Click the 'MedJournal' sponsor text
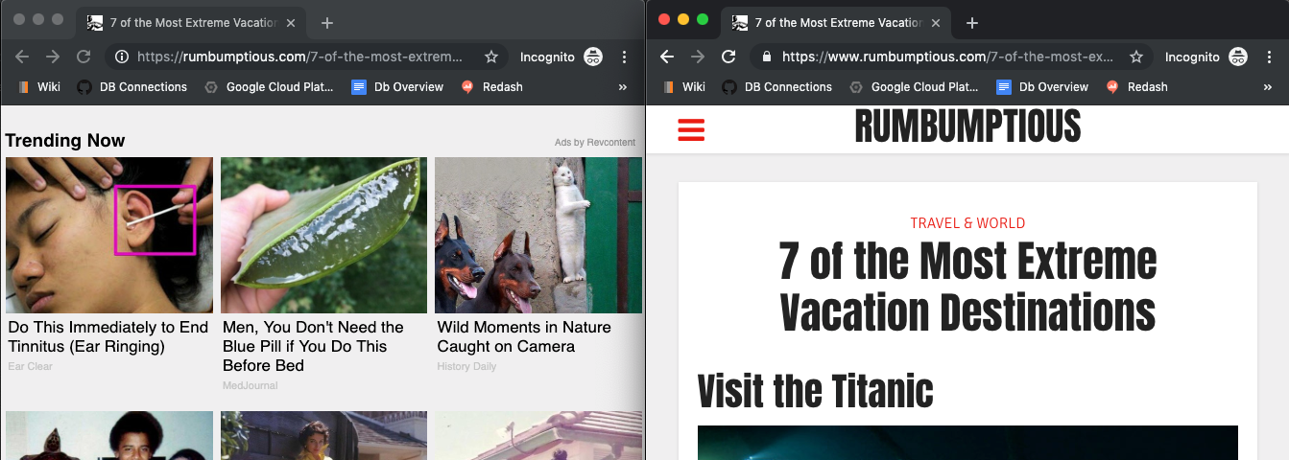Image resolution: width=1289 pixels, height=460 pixels. click(x=250, y=385)
